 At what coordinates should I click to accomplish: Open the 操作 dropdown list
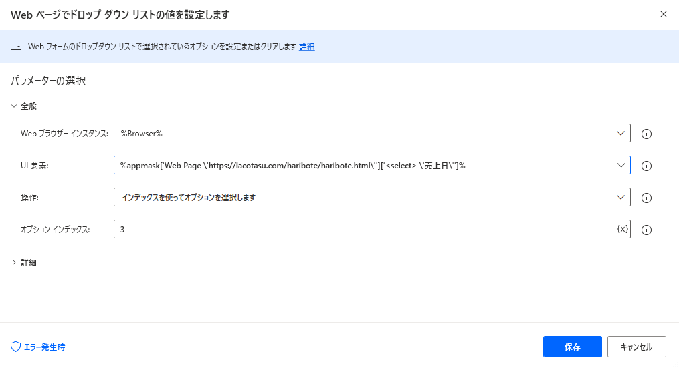click(620, 197)
